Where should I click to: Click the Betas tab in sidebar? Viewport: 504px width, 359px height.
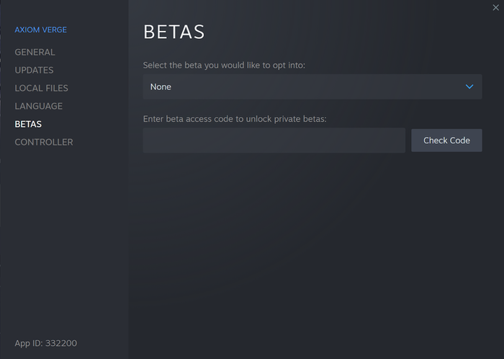(28, 124)
